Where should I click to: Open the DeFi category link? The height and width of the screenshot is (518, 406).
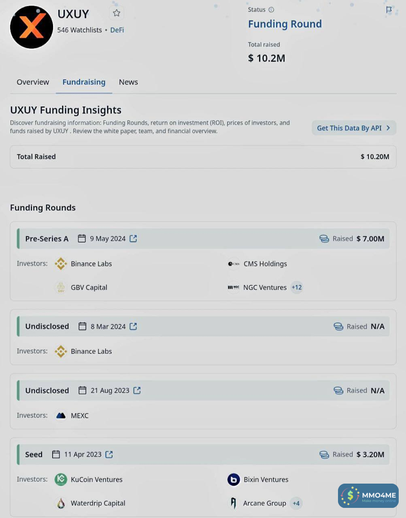pos(117,30)
